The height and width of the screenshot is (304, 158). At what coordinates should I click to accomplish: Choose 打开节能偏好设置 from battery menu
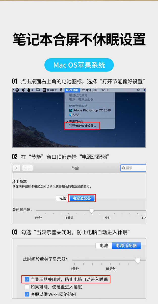[x=82, y=126]
